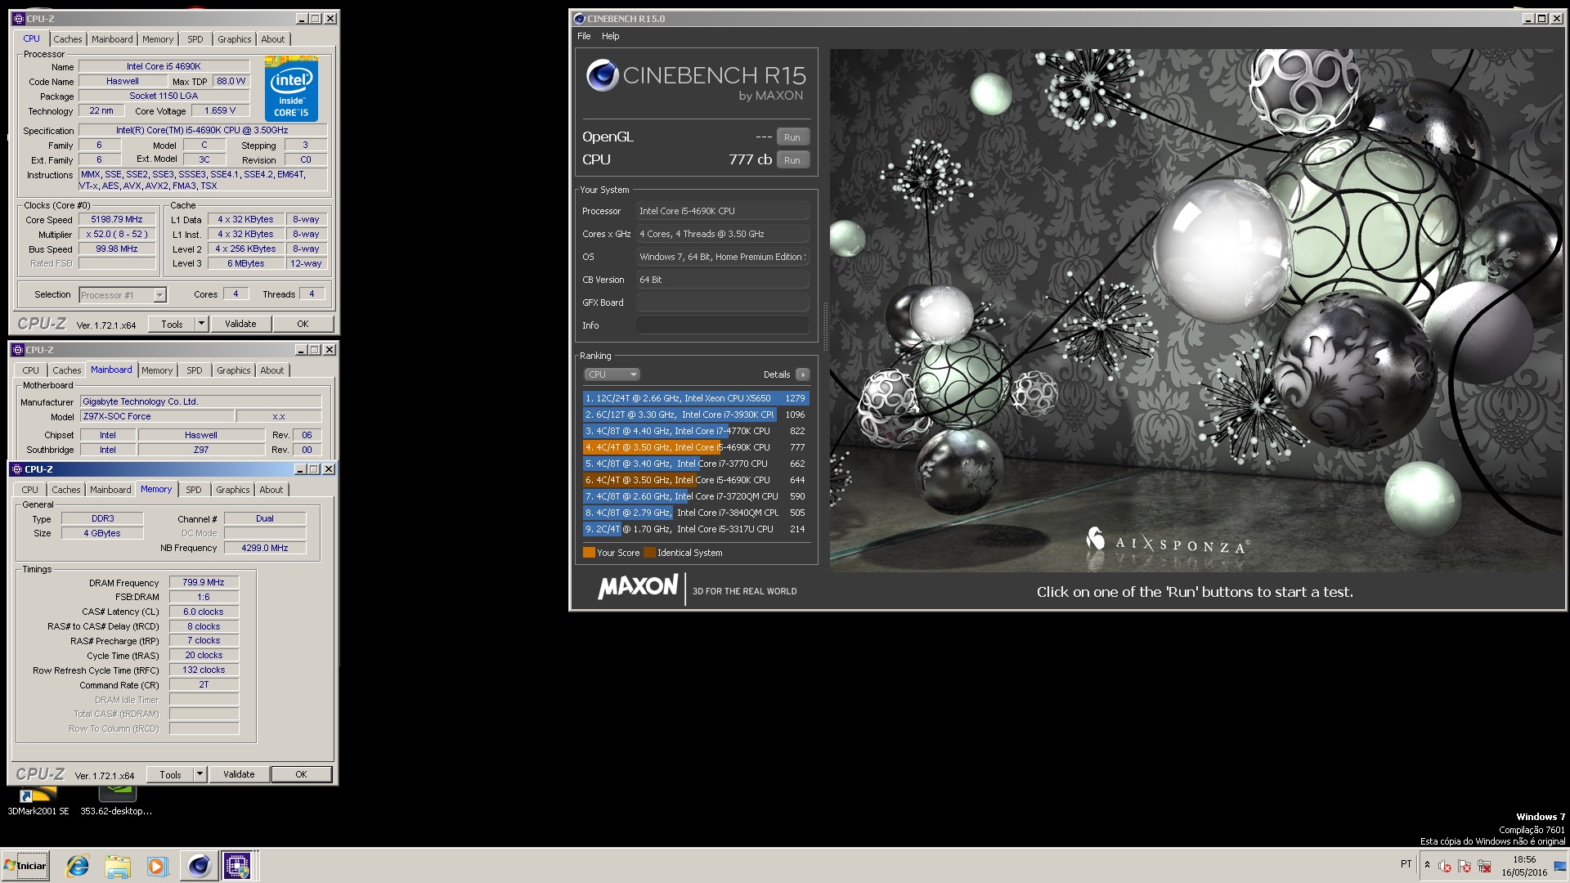Viewport: 1570px width, 883px height.
Task: Select ranking row 8 Core i7-3840QM scoring 505
Action: coord(696,513)
